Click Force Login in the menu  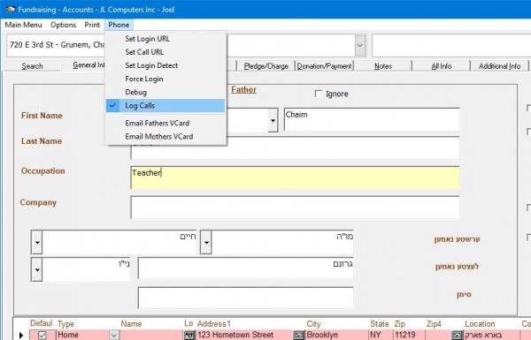point(165,79)
